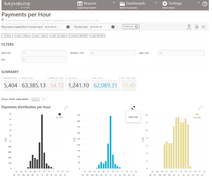212x177 pixels.
Task: Open help via the question mark icon
Action: [205, 4]
